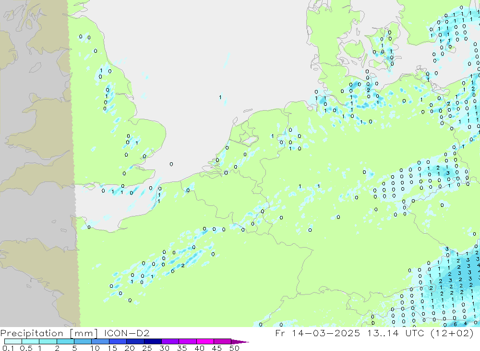Select the magenta swatch between 40 and 45
480x351 pixels.
click(x=205, y=341)
